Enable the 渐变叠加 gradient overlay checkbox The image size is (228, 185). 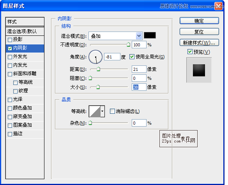click(x=10, y=117)
